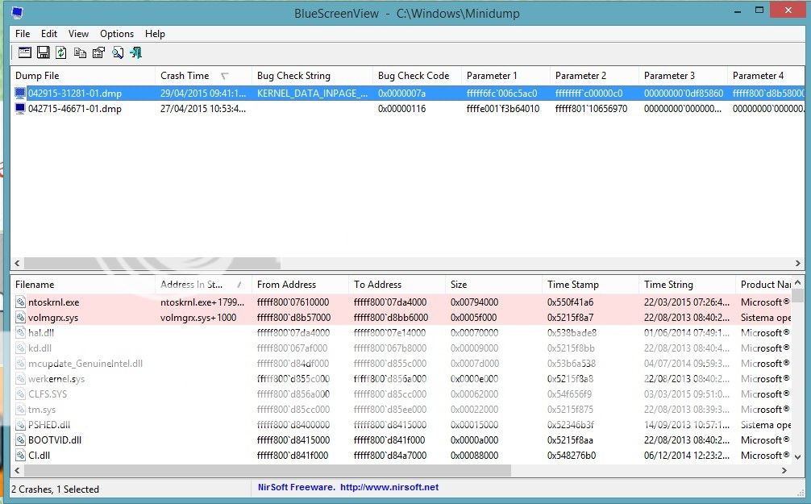Save selected items with the floppy disk icon
The height and width of the screenshot is (504, 811).
pos(43,52)
